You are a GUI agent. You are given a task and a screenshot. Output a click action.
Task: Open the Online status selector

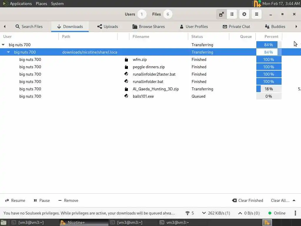(277, 213)
